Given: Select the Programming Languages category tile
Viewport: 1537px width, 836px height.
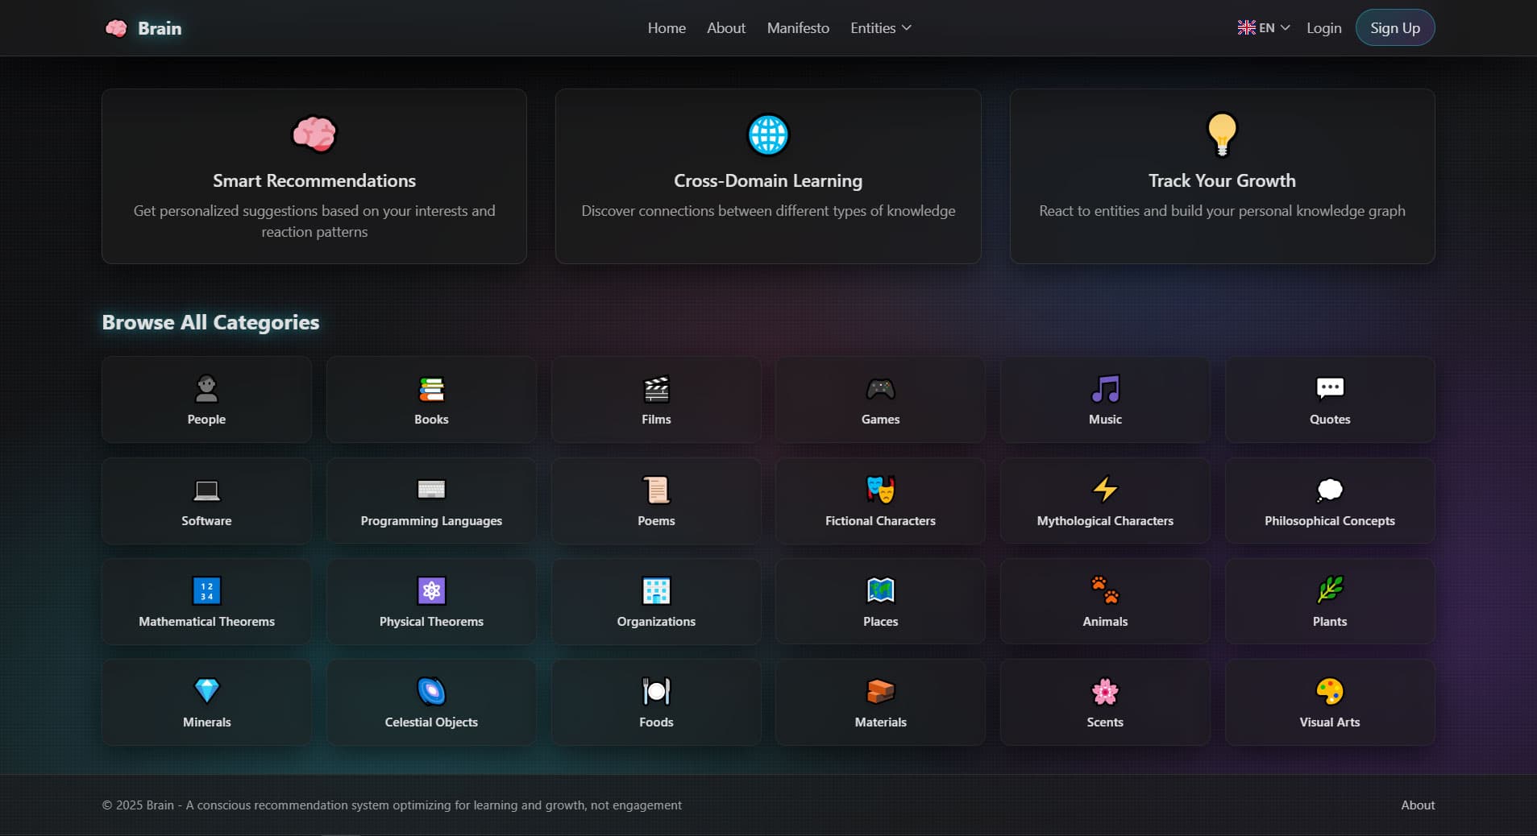Looking at the screenshot, I should [x=431, y=501].
